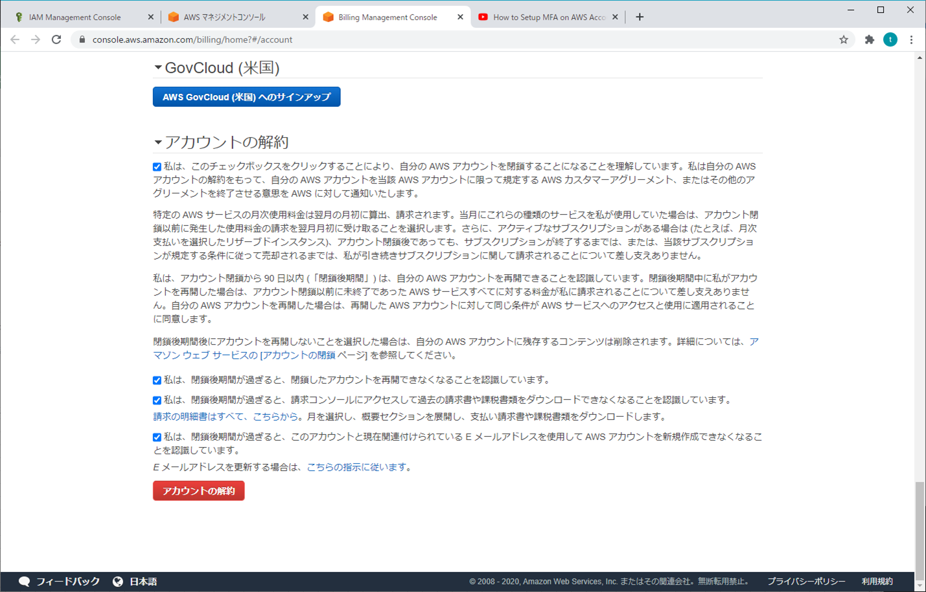926x592 pixels.
Task: Click the AWS GovCloud sign-up button
Action: [246, 97]
